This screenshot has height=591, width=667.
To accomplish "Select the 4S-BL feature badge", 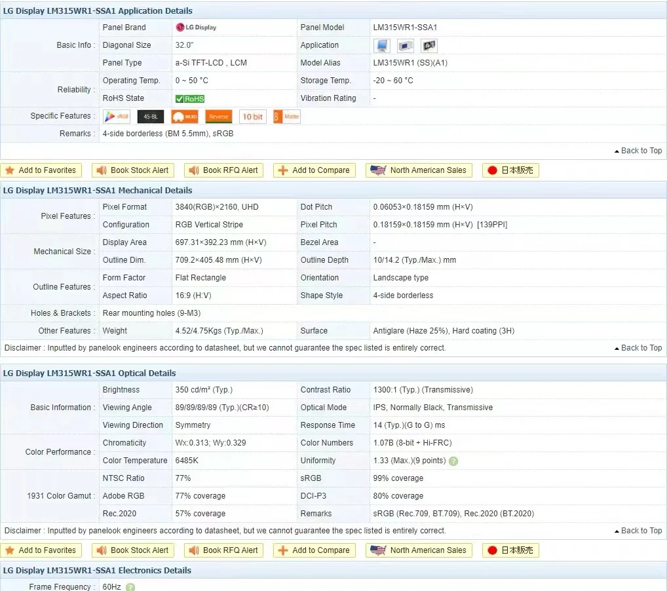I will [x=151, y=117].
